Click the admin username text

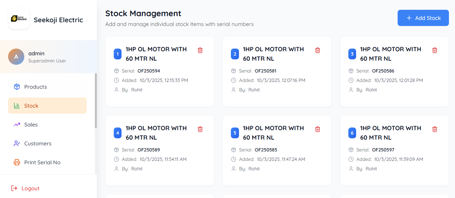pyautogui.click(x=36, y=53)
